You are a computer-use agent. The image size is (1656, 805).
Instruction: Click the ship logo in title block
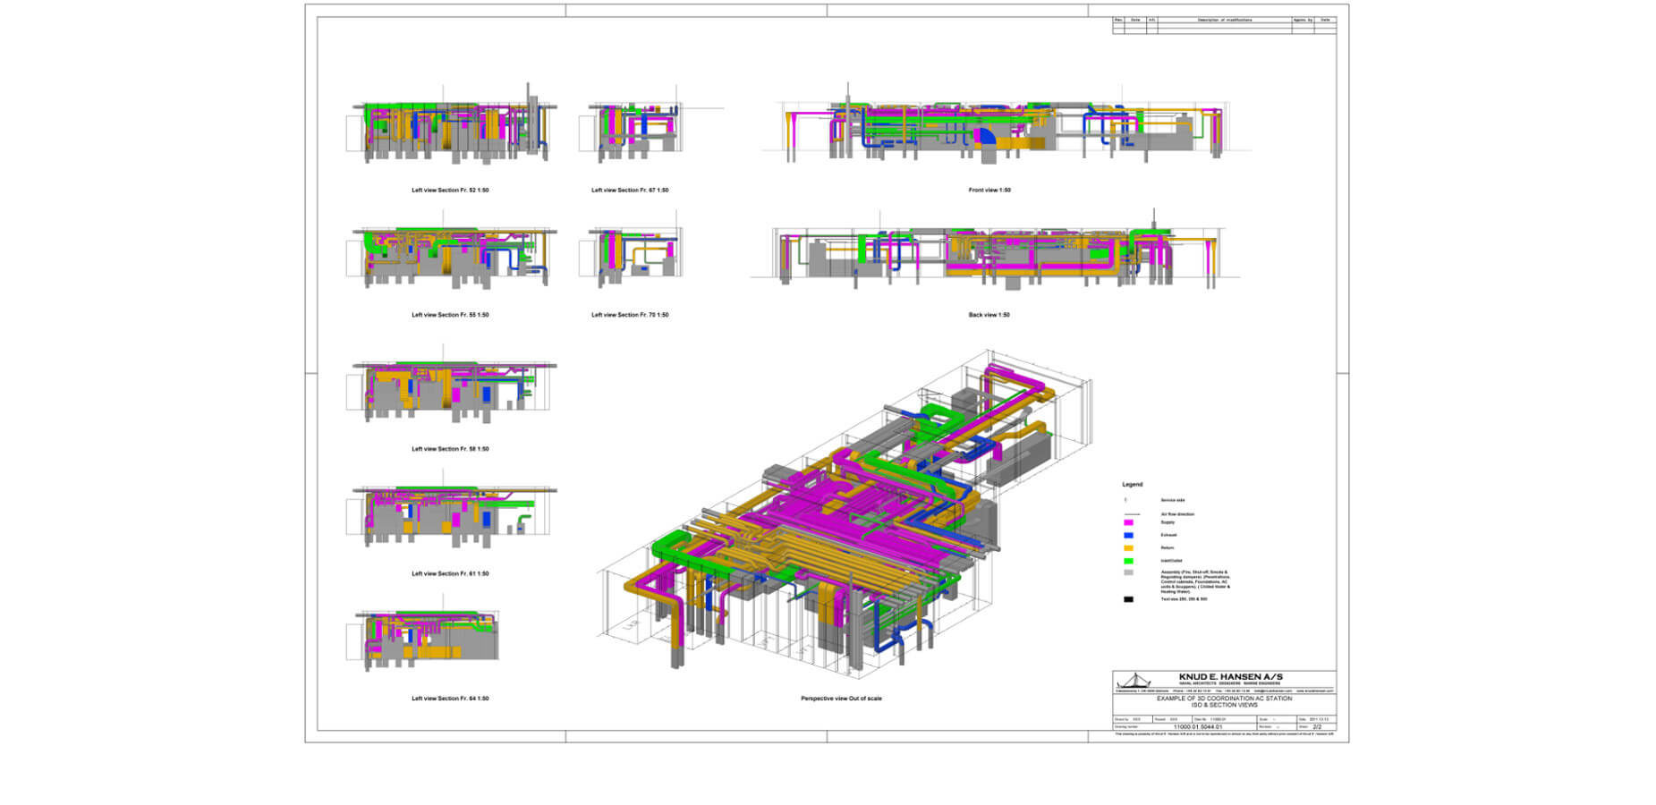click(x=1133, y=681)
